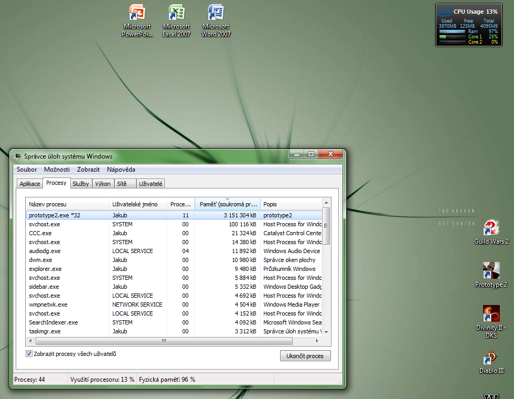514x399 pixels.
Task: Sort by 'Paměť (soukromá pr...' column header
Action: pos(228,204)
